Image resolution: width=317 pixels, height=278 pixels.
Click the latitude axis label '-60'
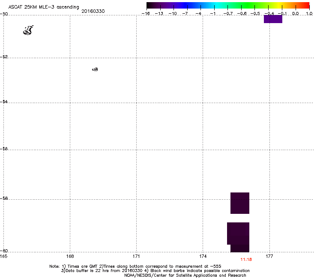(4, 251)
